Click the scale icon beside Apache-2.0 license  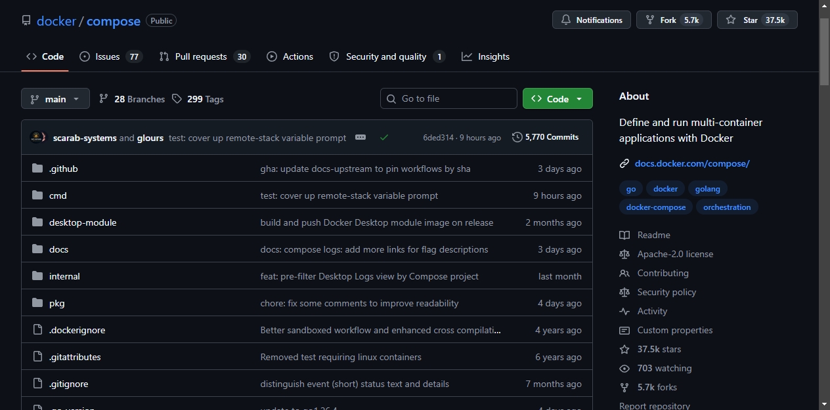(x=624, y=254)
